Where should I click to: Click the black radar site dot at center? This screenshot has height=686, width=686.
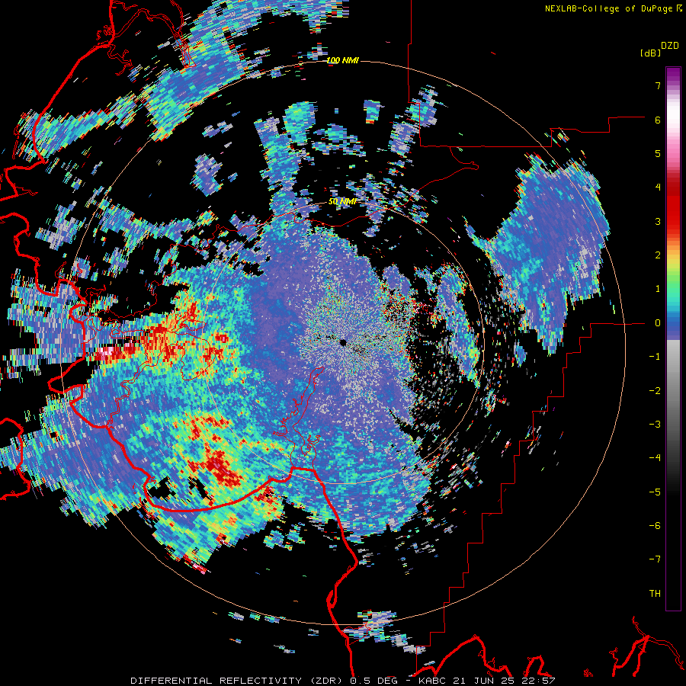343,342
